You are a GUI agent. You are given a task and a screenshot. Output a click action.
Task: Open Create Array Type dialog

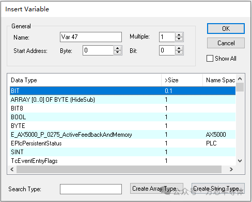click(156, 189)
